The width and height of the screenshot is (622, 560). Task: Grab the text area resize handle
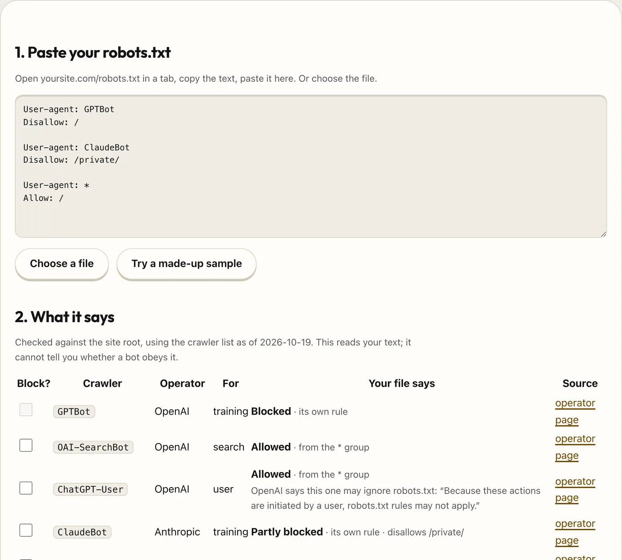pos(603,234)
